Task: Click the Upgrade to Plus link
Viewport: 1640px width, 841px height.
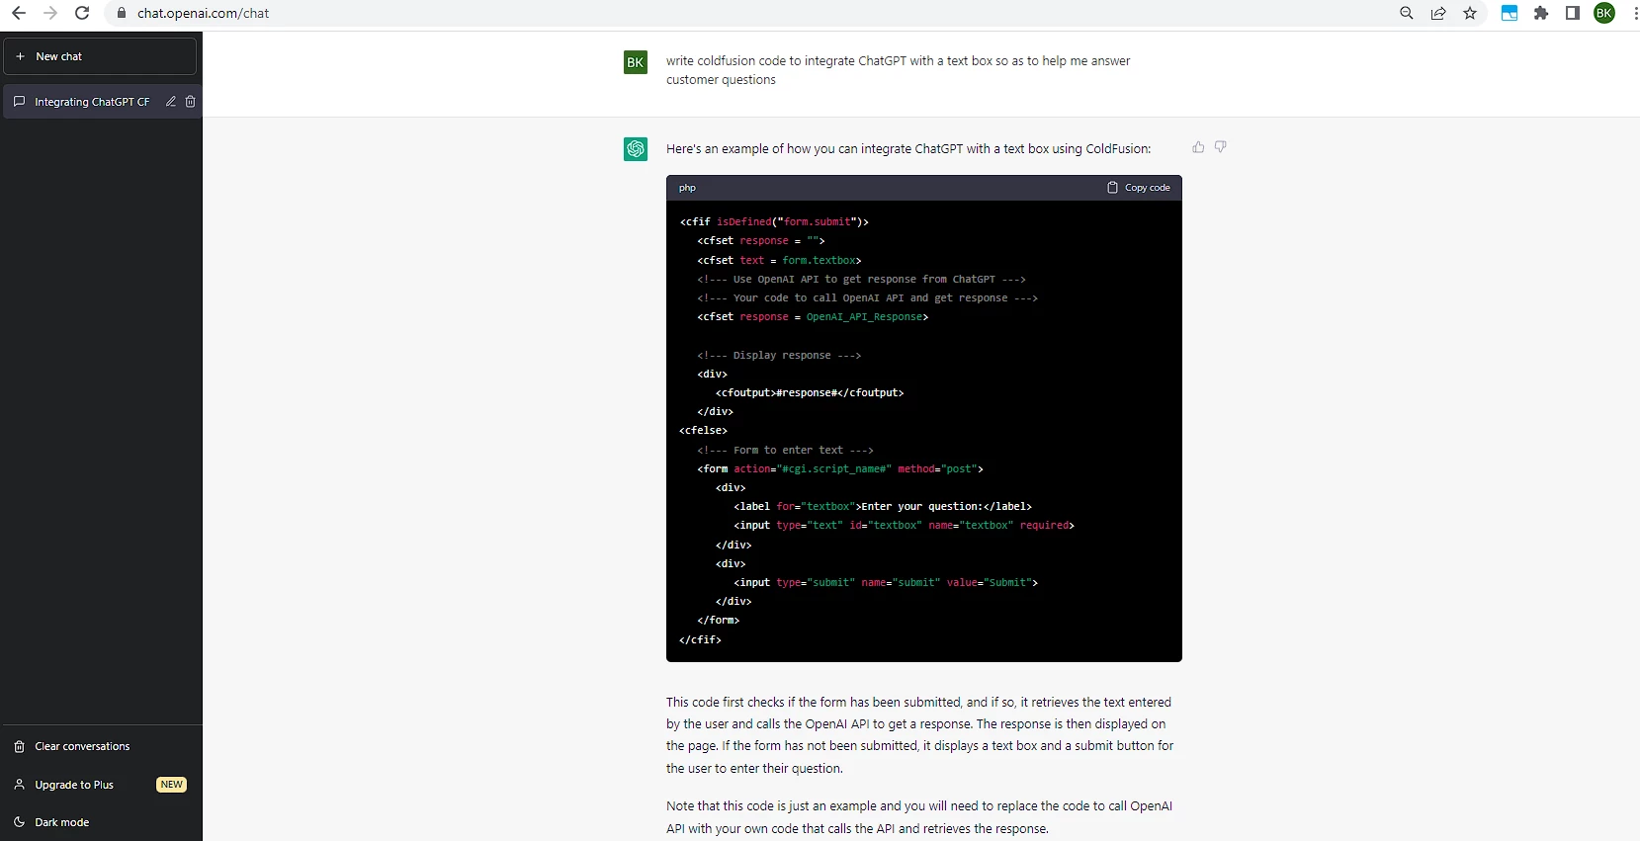Action: click(x=74, y=785)
